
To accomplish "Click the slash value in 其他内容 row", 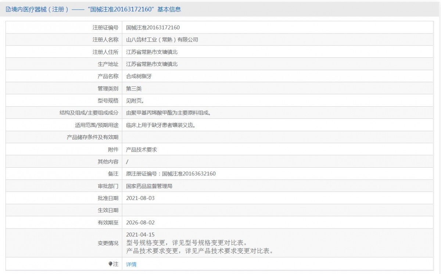I will [x=127, y=161].
